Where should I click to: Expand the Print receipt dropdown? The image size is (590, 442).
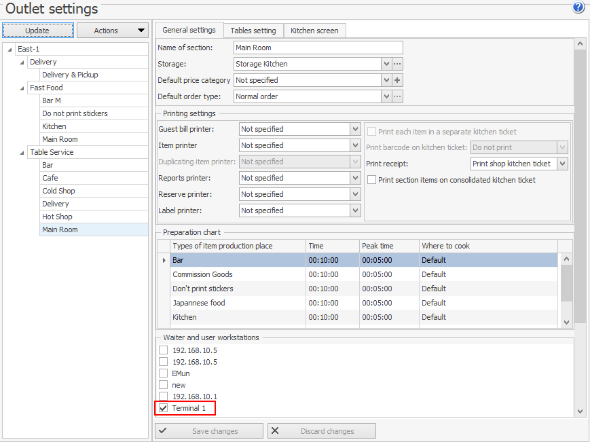[x=562, y=164]
